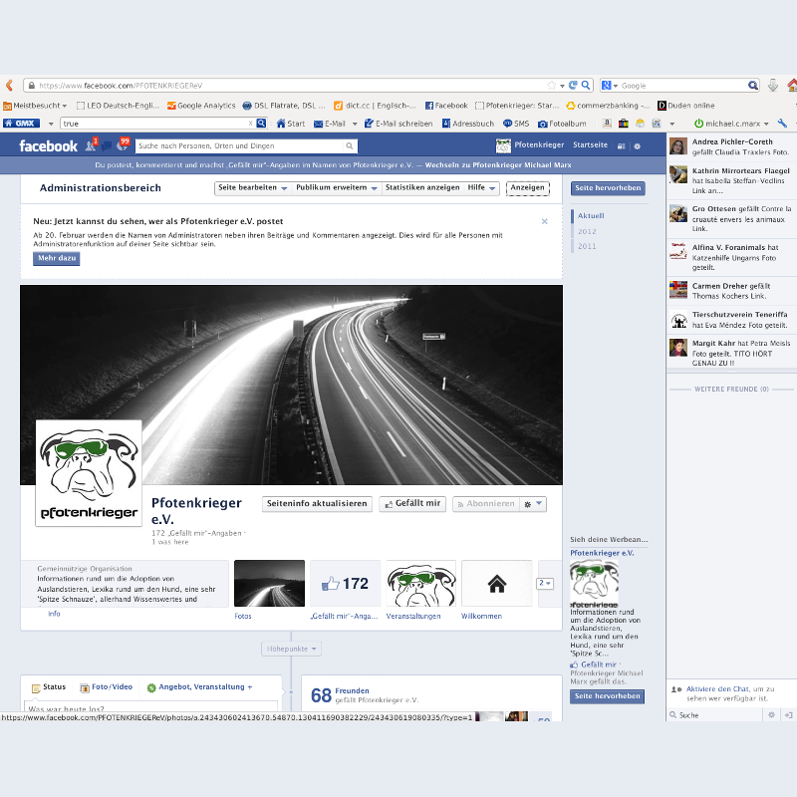Click the GMX toolbar logo
This screenshot has width=797, height=797.
click(21, 123)
